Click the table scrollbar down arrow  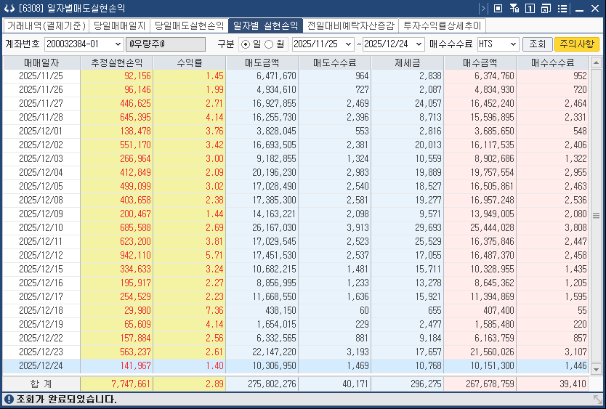[x=596, y=370]
